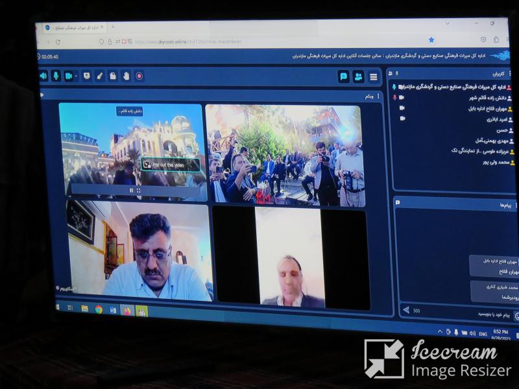
Task: Click the red muted mic icon of دانش زاده
Action: tap(394, 97)
